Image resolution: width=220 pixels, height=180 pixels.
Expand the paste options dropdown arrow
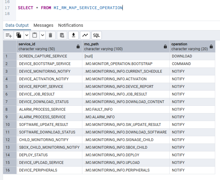43,35
